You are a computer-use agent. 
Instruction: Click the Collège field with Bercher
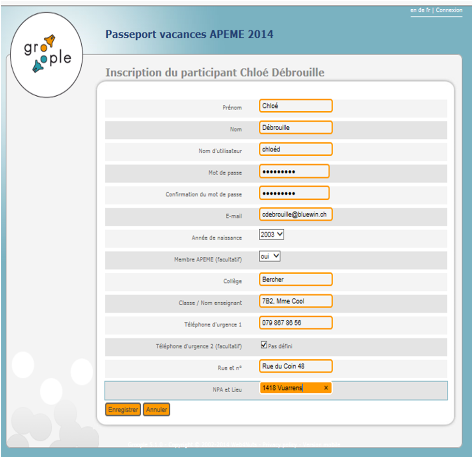(296, 280)
